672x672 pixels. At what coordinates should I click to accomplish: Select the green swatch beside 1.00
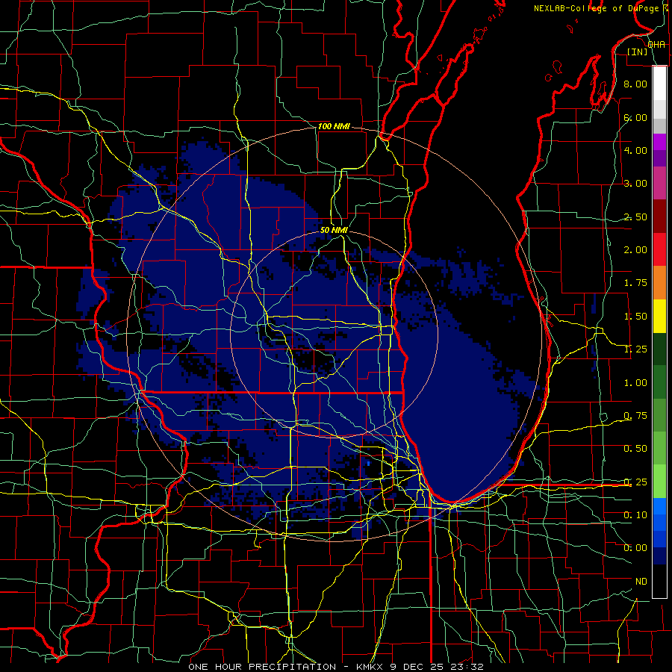click(659, 382)
